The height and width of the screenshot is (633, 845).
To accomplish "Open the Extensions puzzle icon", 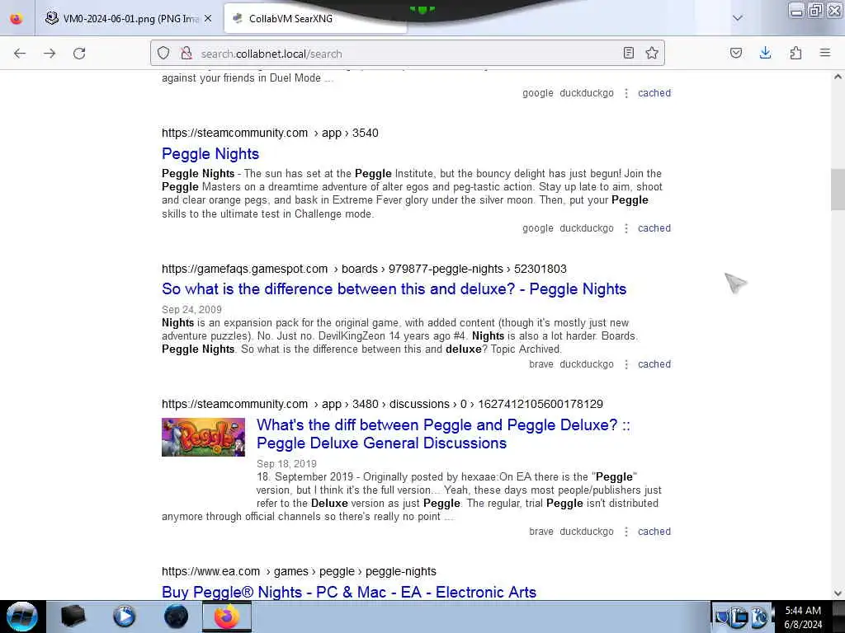I will click(x=795, y=53).
